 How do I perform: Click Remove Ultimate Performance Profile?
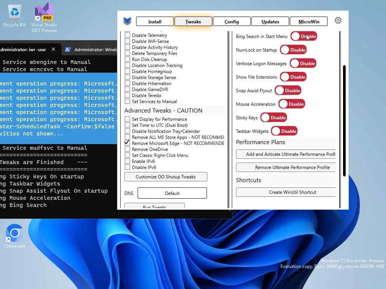point(286,167)
